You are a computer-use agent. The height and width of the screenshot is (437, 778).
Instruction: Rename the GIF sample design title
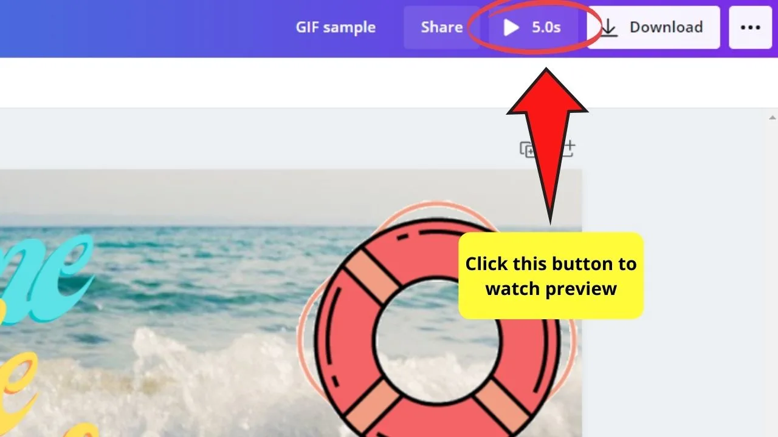(336, 27)
